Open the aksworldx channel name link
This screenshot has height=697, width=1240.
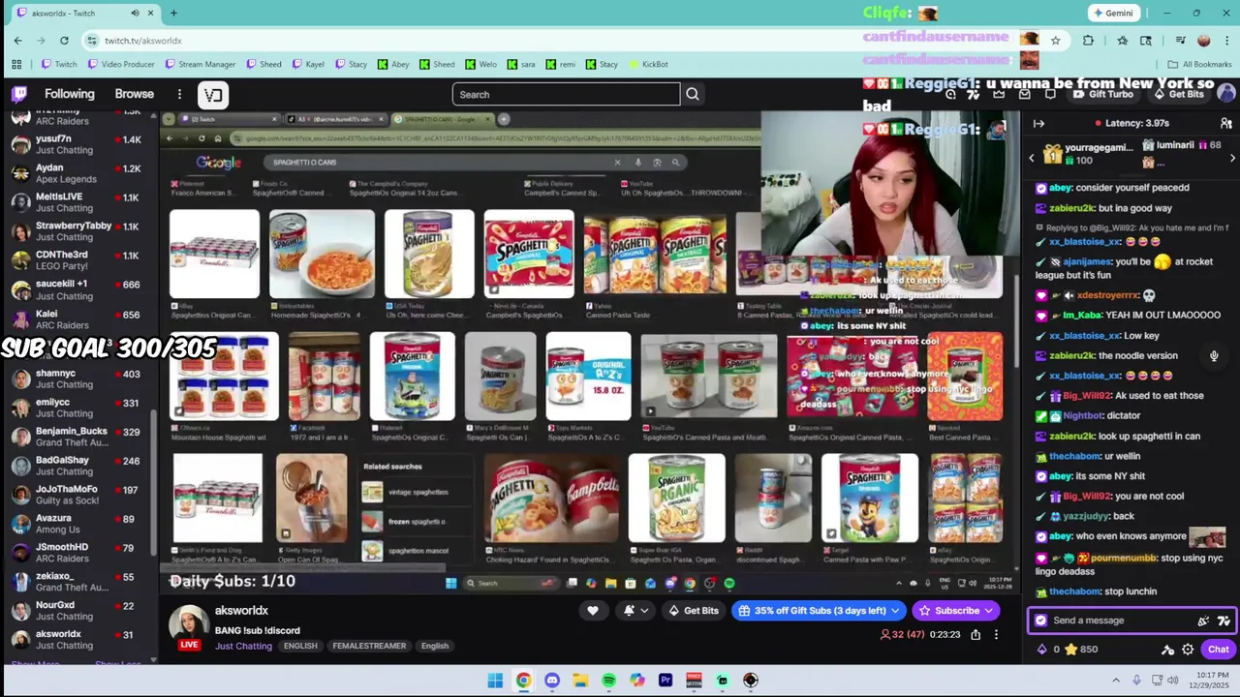[x=241, y=611]
